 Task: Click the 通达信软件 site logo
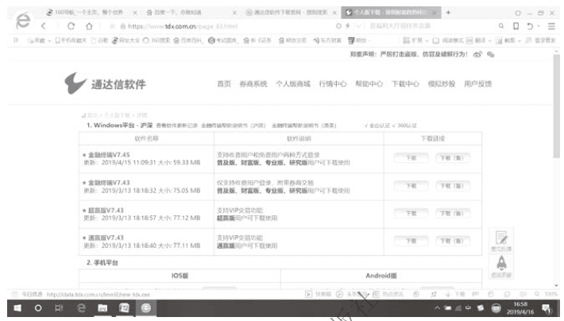pyautogui.click(x=105, y=83)
